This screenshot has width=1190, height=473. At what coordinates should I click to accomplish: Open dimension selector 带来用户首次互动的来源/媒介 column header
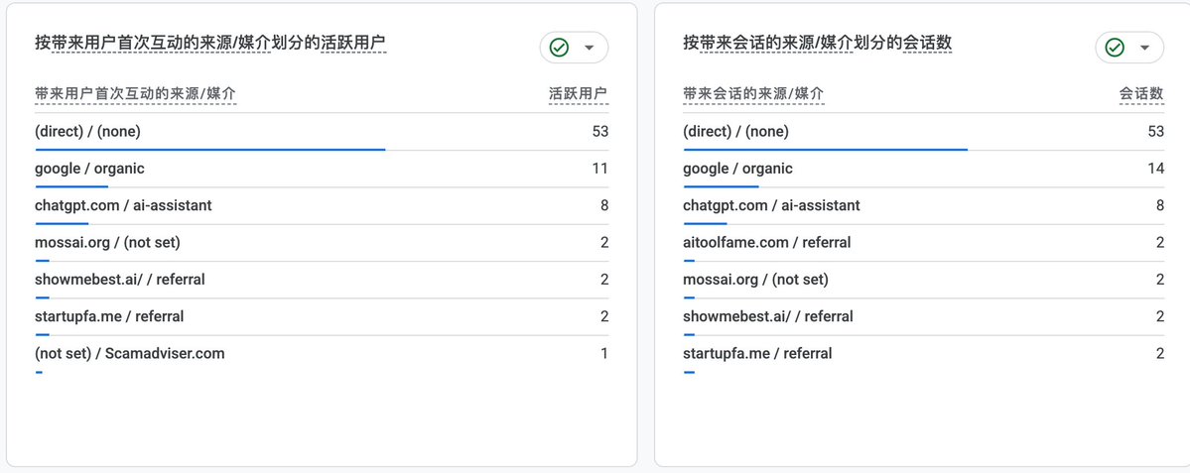tap(135, 94)
